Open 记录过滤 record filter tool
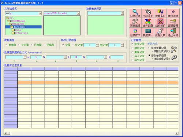 (x=135, y=13)
